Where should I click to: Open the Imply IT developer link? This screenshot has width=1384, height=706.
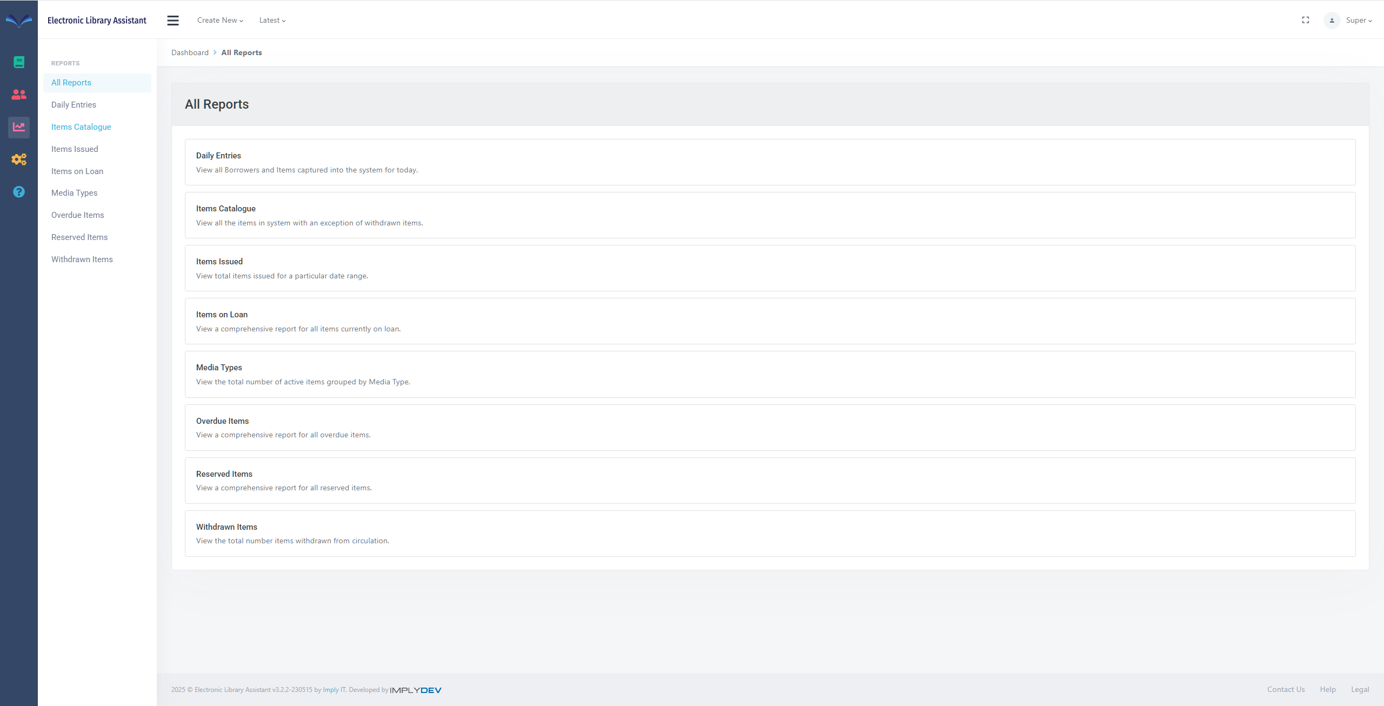point(334,690)
